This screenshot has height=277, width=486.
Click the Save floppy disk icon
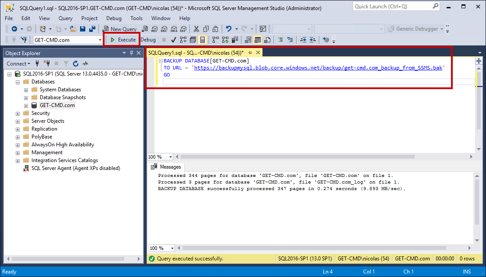pyautogui.click(x=82, y=29)
